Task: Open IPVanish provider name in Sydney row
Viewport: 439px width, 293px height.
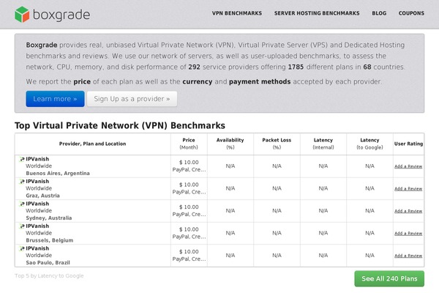Action: point(37,204)
